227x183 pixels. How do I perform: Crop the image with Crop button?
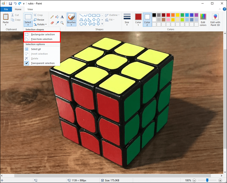click(38, 15)
